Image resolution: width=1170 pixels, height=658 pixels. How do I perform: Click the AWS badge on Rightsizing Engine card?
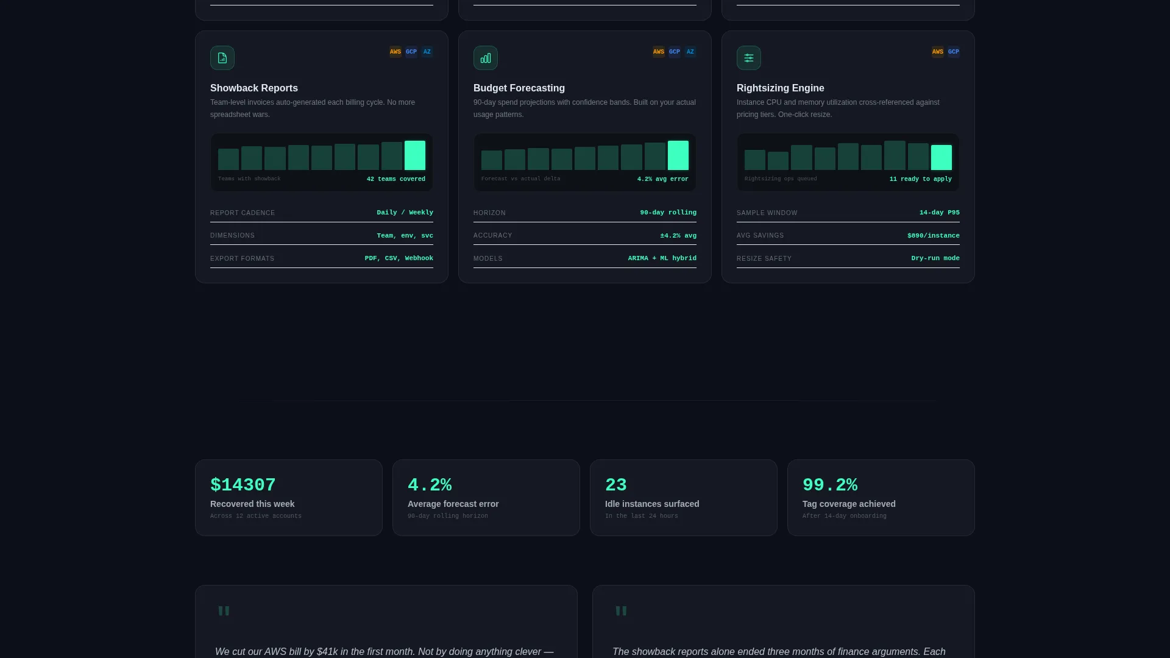938,52
